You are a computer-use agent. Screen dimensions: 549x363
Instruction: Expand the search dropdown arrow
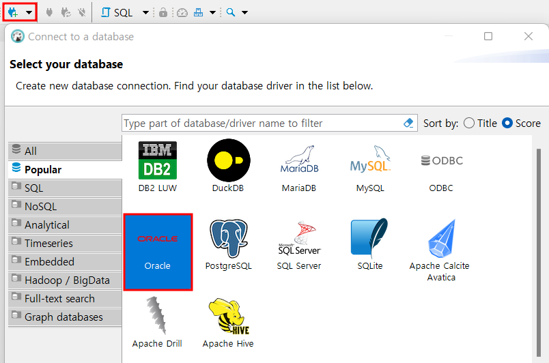(x=244, y=12)
